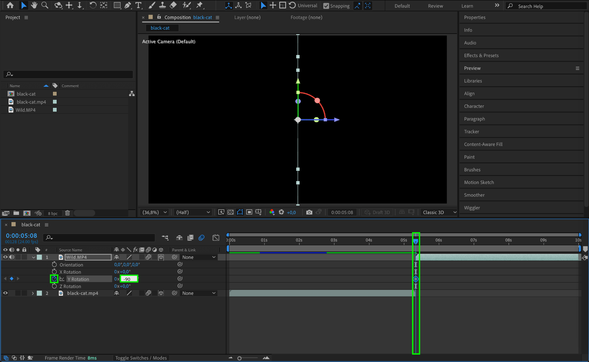Toggle Y Rotation stopwatch
589x362 pixels.
[x=54, y=279]
